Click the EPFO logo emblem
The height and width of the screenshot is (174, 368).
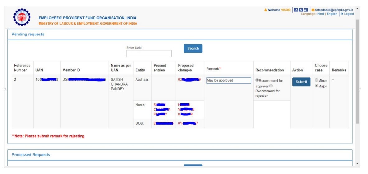click(x=22, y=17)
